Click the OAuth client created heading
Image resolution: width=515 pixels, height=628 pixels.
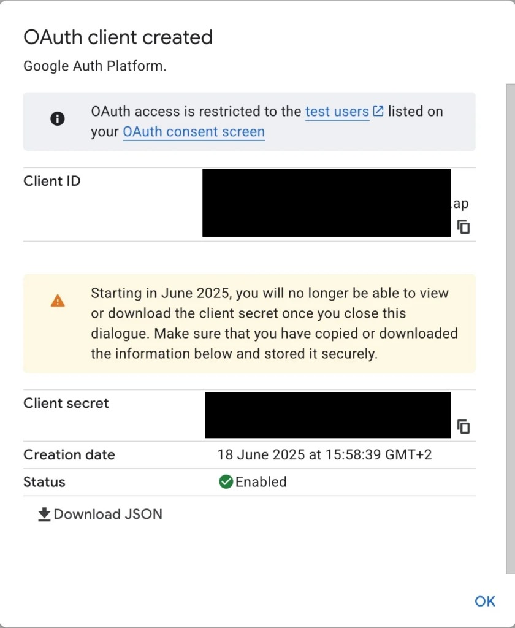118,37
